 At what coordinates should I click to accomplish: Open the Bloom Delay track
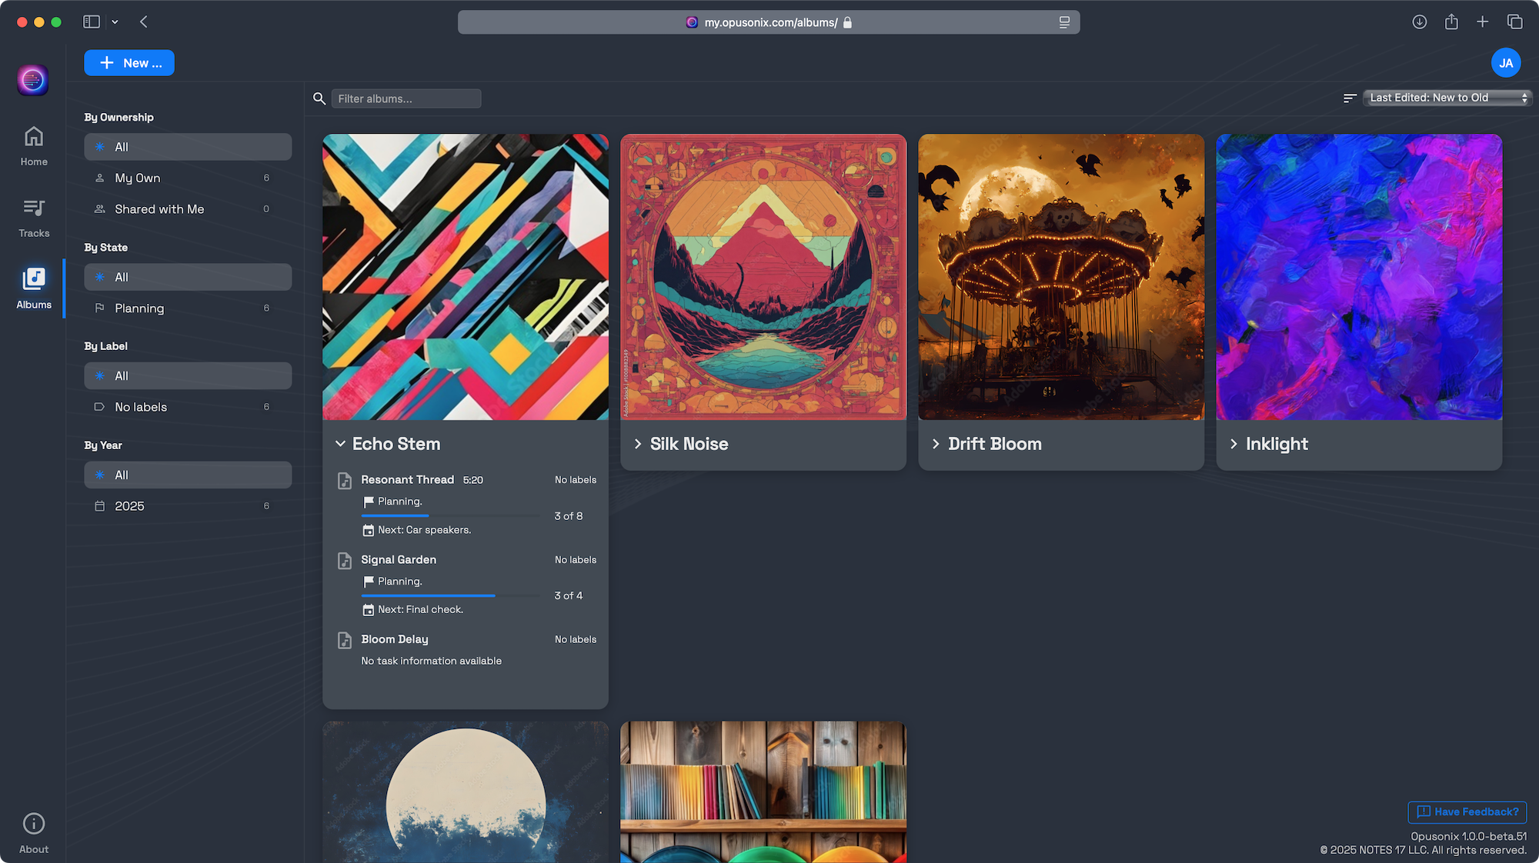point(395,639)
